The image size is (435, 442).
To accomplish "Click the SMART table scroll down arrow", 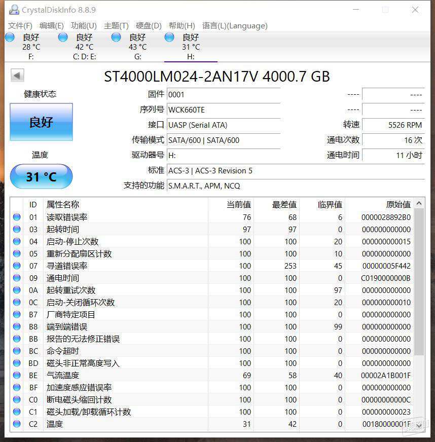I will tap(419, 426).
